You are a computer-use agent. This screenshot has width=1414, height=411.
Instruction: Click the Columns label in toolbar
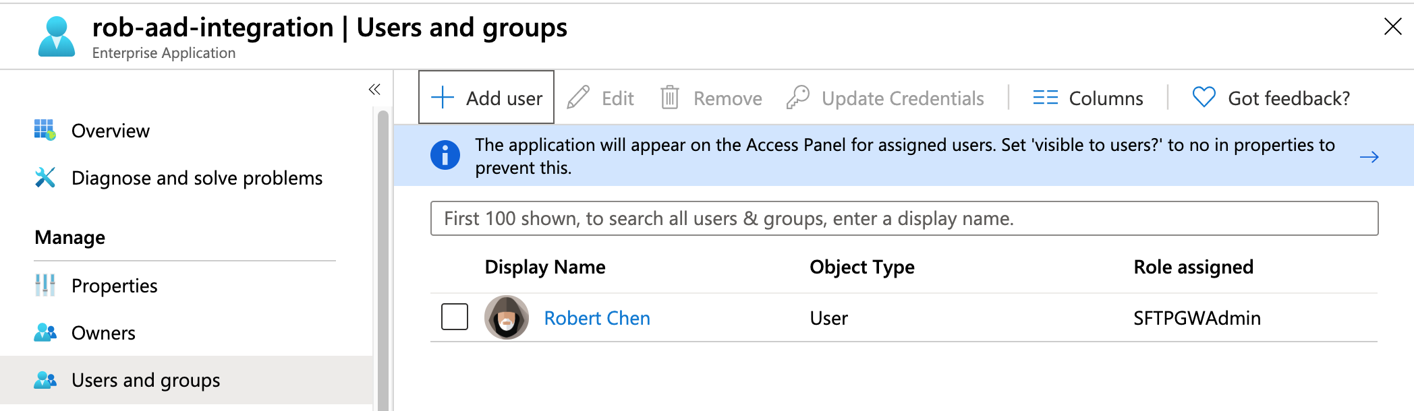click(x=1106, y=98)
